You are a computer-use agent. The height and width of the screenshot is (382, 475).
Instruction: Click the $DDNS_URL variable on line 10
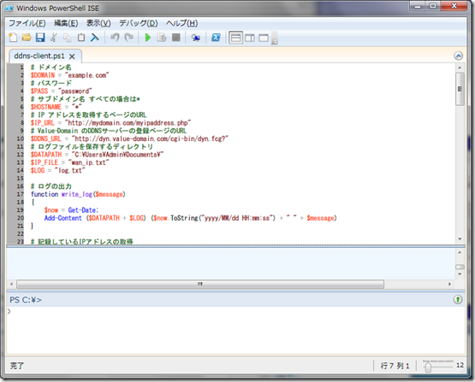pyautogui.click(x=45, y=138)
